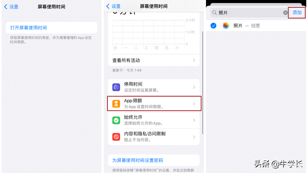308x173 pixels.
Task: Open the purple Downtime (停用时间) icon
Action: pyautogui.click(x=116, y=87)
